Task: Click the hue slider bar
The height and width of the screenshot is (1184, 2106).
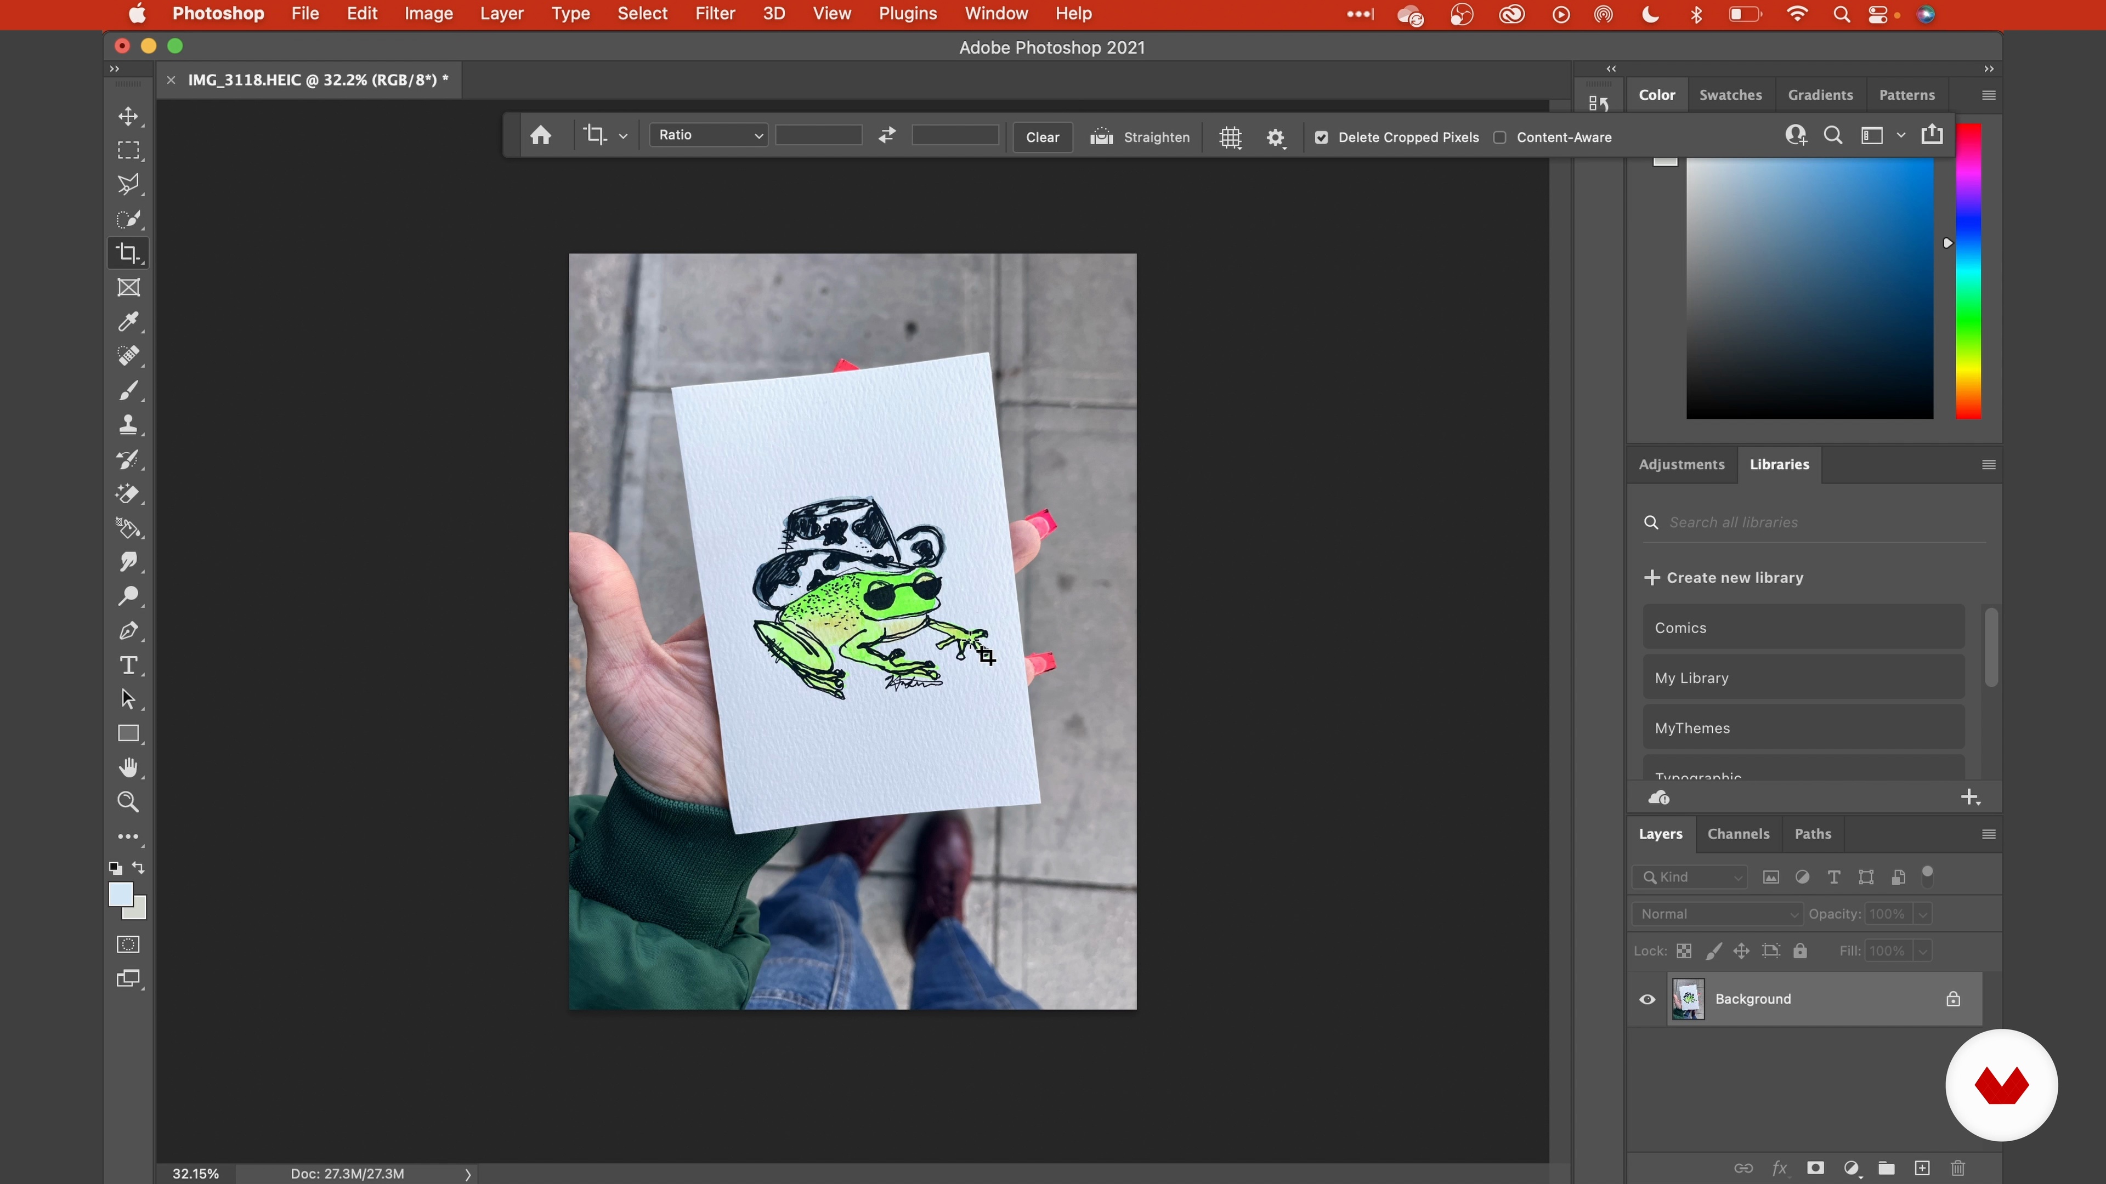Action: [x=1968, y=271]
